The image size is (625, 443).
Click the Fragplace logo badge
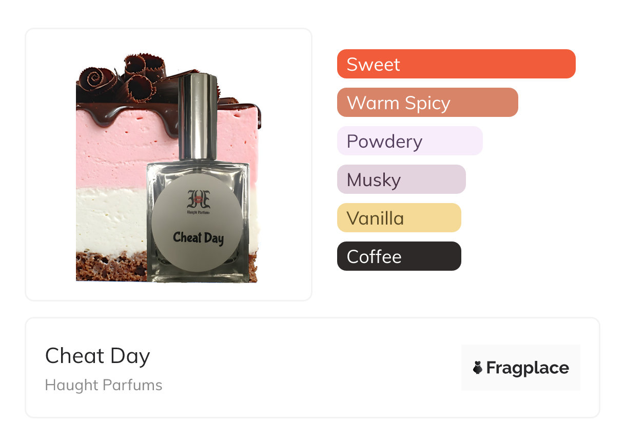(x=520, y=368)
